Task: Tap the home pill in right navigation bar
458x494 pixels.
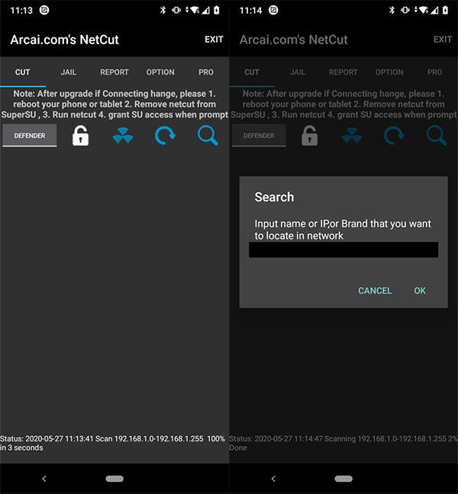Action: 343,479
